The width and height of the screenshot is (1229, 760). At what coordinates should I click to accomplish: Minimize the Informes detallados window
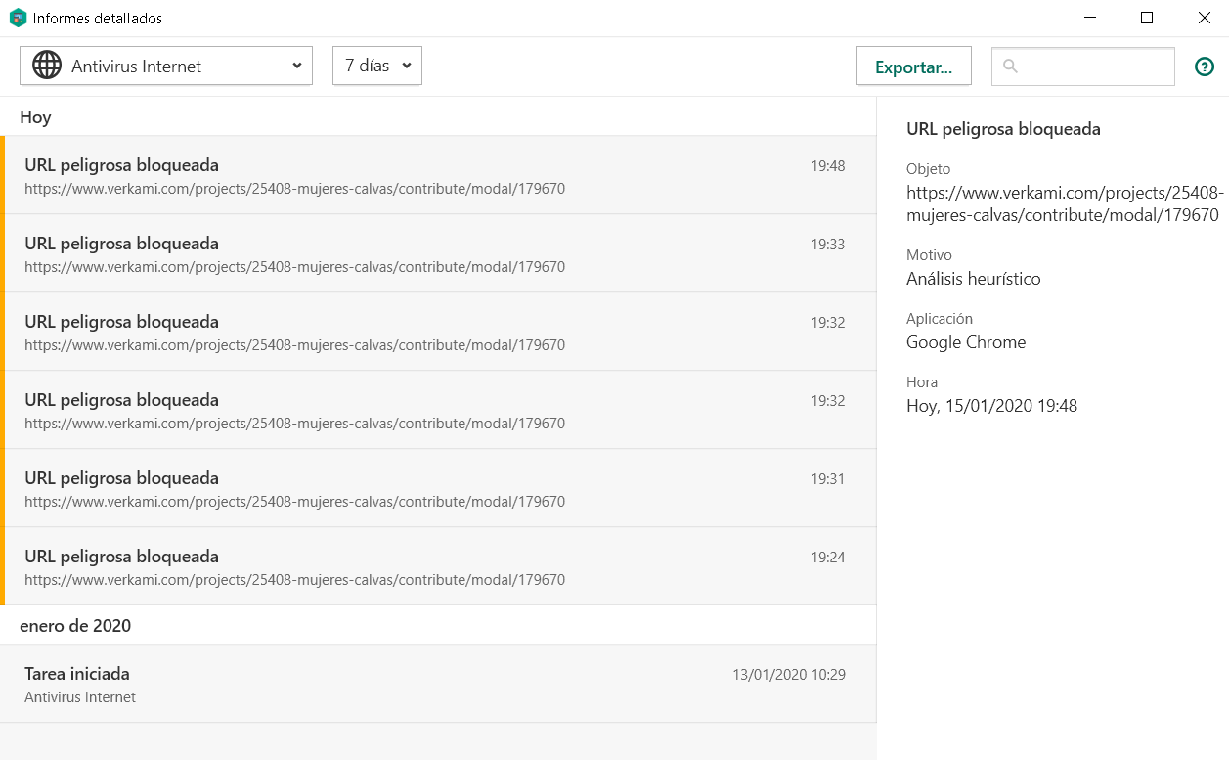tap(1090, 18)
